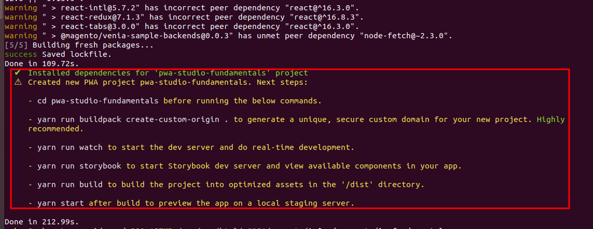Click the green checkmark before Installed dependencies

point(18,73)
